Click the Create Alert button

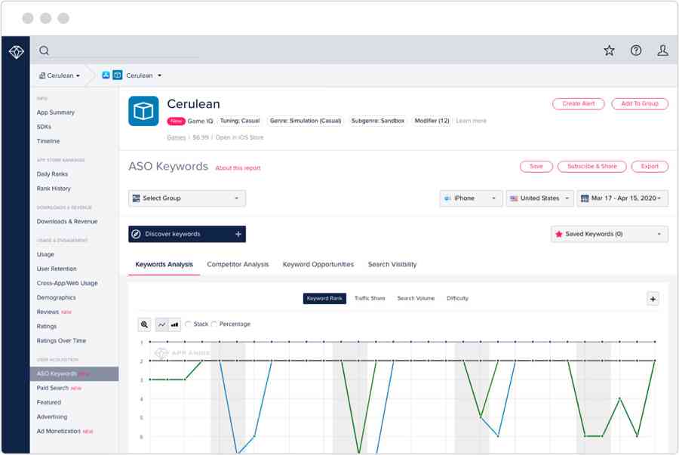[578, 104]
